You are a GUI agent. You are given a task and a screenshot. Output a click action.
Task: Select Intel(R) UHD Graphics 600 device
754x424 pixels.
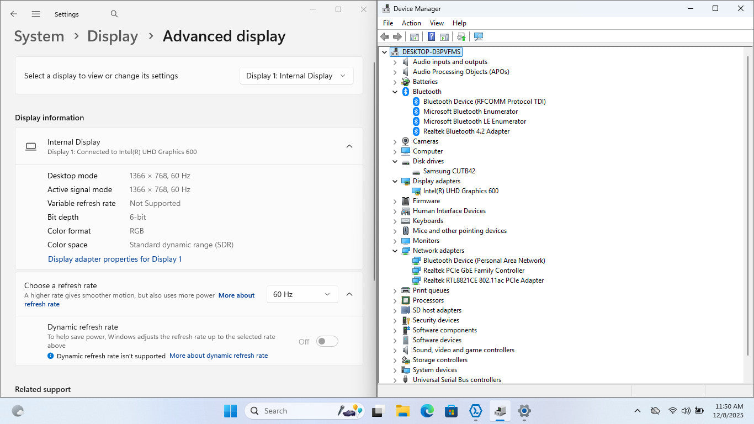[460, 191]
